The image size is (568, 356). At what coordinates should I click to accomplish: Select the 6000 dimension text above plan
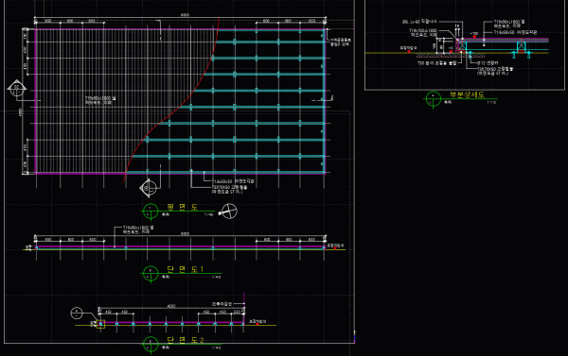[x=185, y=15]
